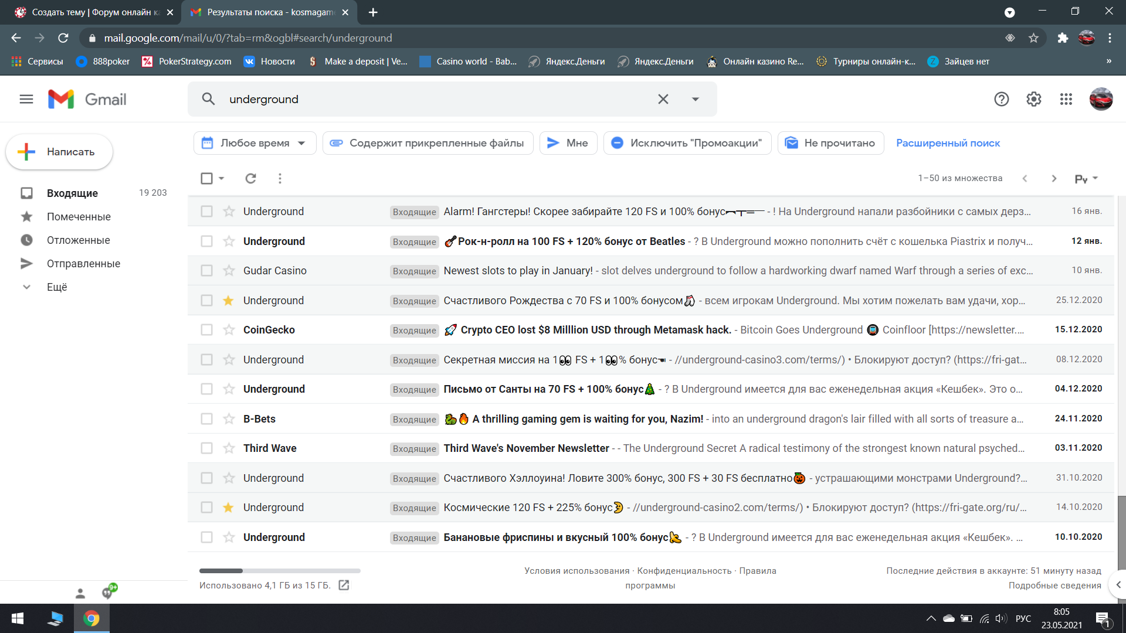Open a new Chrome tab
The image size is (1126, 633).
373,12
